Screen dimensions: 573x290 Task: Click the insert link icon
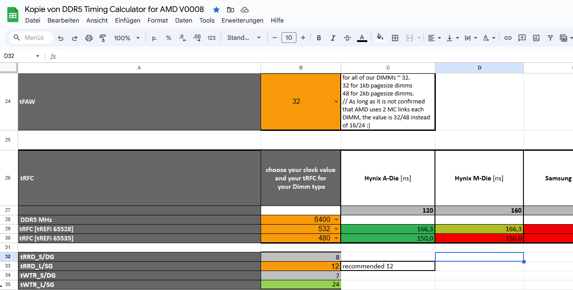[508, 38]
